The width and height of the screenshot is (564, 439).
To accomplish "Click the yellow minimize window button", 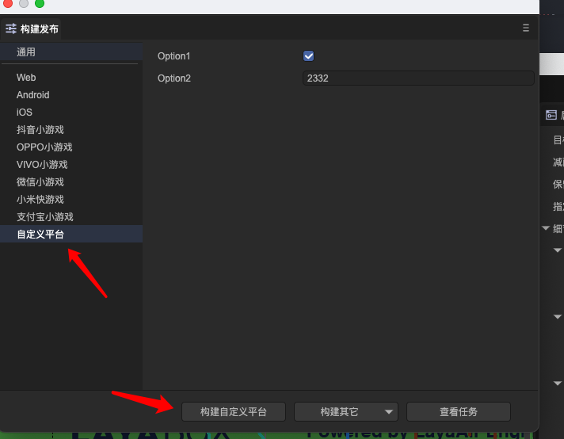I will pos(24,4).
